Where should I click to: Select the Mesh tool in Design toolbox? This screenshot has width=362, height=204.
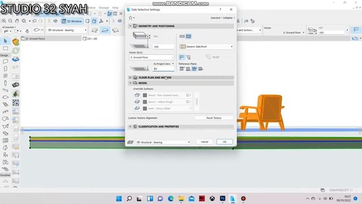pyautogui.click(x=5, y=169)
